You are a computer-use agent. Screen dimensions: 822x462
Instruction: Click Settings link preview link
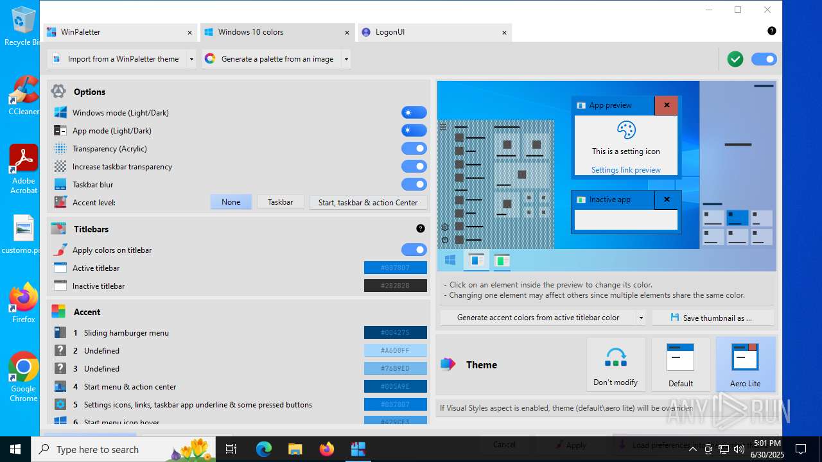pos(626,170)
